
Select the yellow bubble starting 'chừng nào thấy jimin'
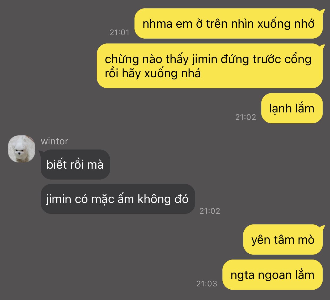click(x=210, y=66)
